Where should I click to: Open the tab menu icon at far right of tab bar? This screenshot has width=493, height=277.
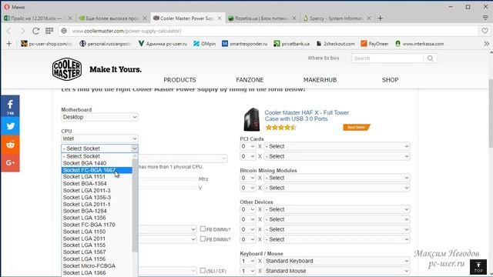[x=485, y=18]
